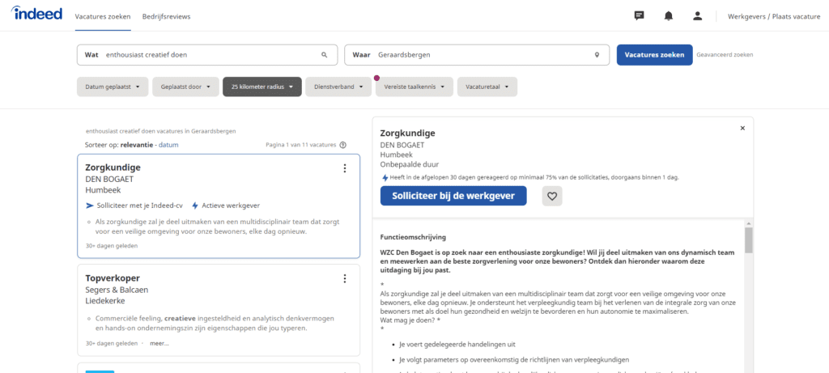This screenshot has height=373, width=829.
Task: Focus the Waar location input
Action: tap(478, 55)
